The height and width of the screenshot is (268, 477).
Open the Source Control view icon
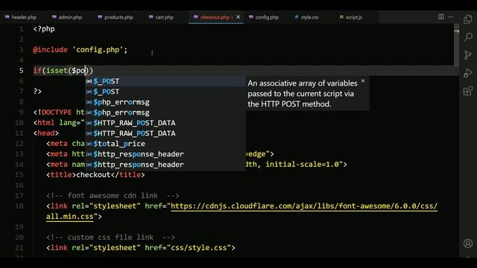468,55
